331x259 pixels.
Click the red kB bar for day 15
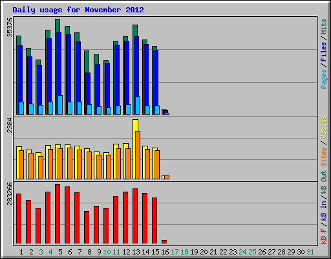tap(155, 220)
